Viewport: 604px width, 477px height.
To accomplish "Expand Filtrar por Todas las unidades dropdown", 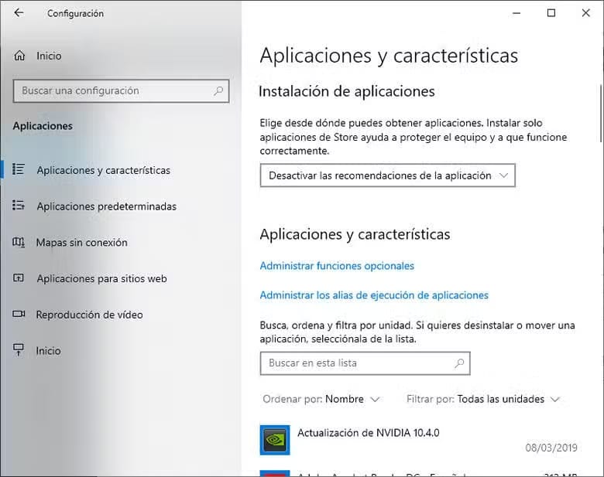I will [x=483, y=399].
